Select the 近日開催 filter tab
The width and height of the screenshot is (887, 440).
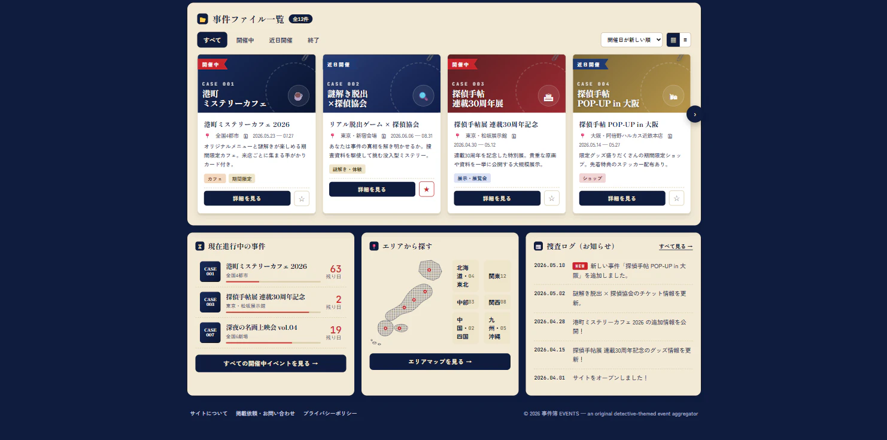coord(281,40)
